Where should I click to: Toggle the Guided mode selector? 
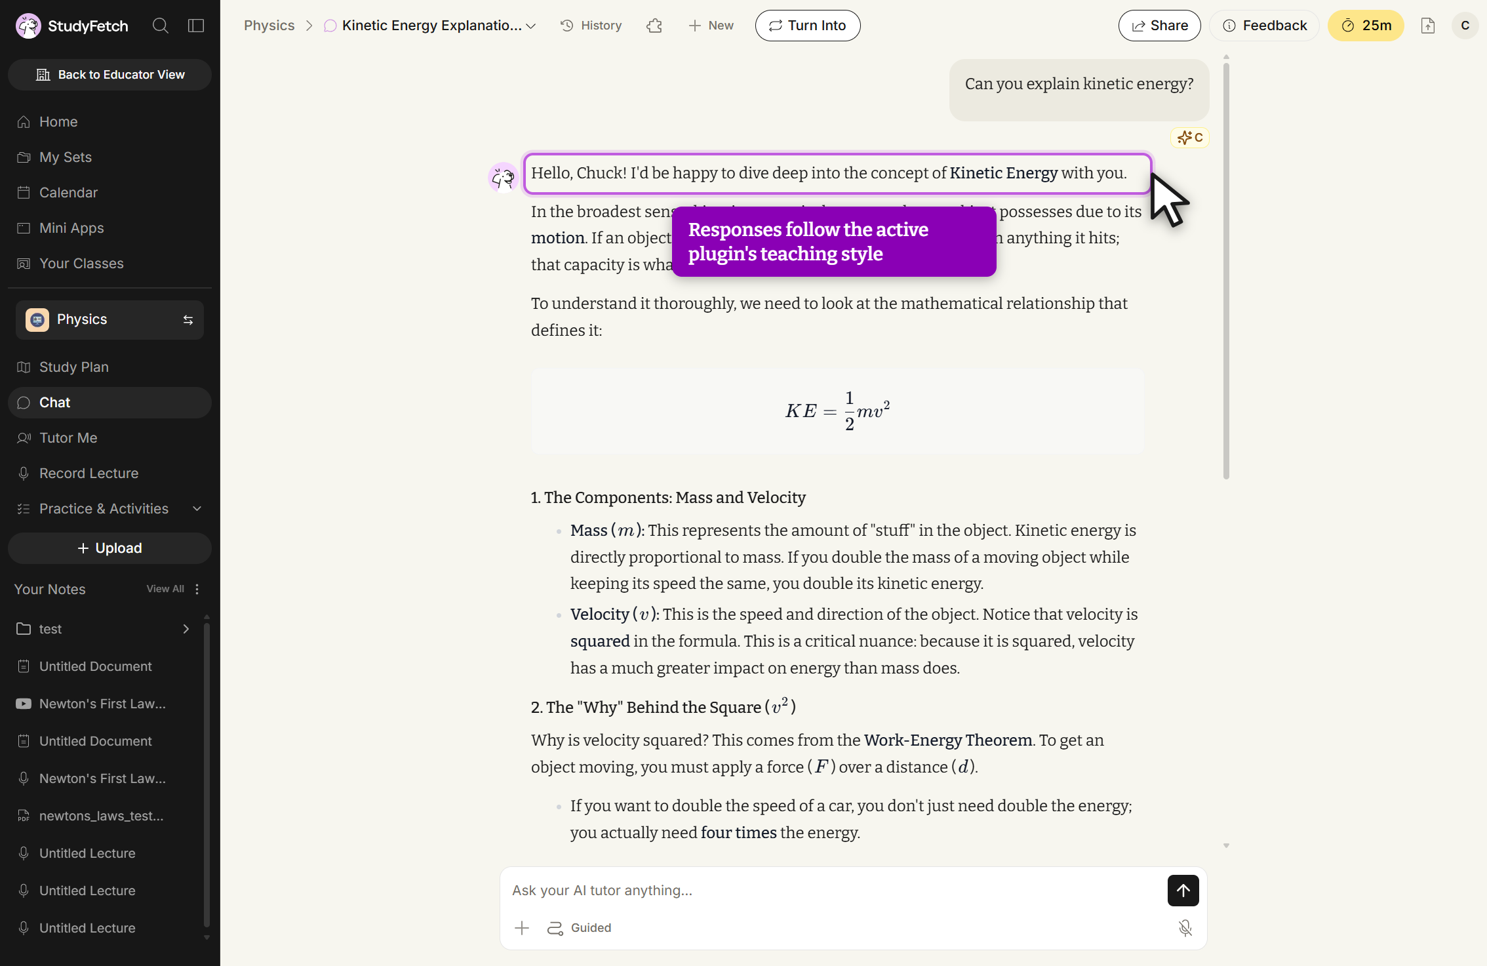[x=580, y=928]
